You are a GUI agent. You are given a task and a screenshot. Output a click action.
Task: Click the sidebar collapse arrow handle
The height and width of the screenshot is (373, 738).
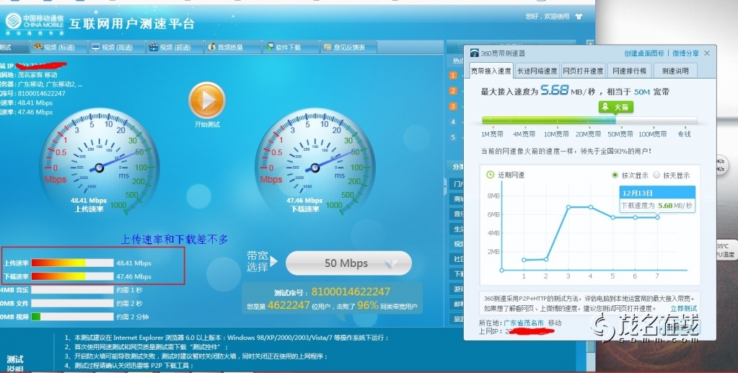445,187
